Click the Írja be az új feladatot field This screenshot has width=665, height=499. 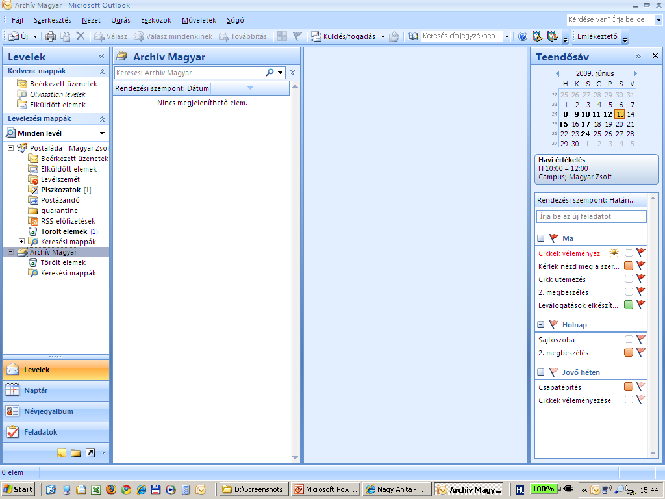[x=591, y=216]
